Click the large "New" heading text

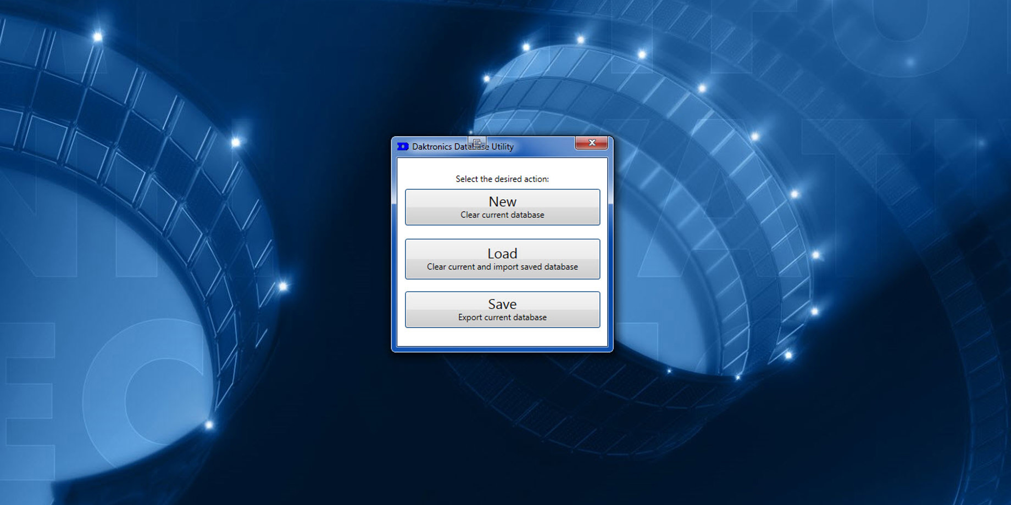point(502,201)
